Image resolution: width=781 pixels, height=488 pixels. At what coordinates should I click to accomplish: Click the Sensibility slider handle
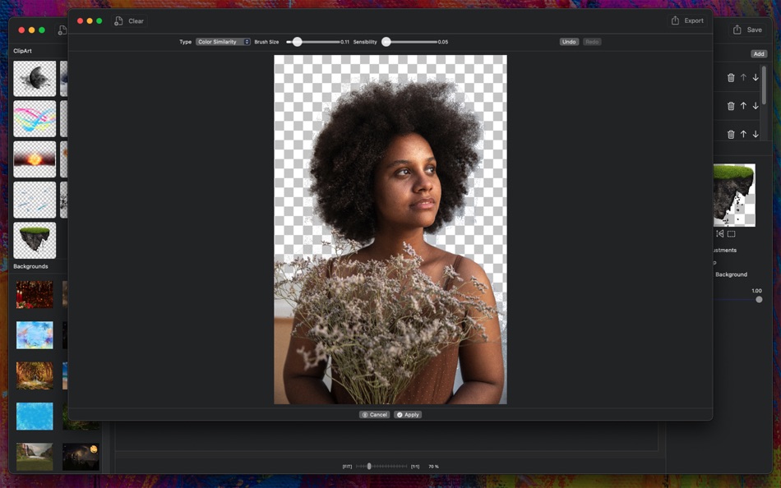pos(386,42)
